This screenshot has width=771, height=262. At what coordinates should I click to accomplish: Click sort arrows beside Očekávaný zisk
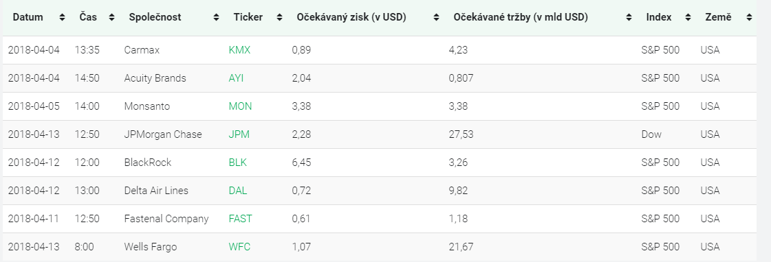[x=436, y=18]
